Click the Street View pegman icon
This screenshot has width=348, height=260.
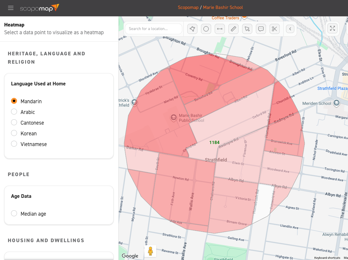click(x=150, y=251)
